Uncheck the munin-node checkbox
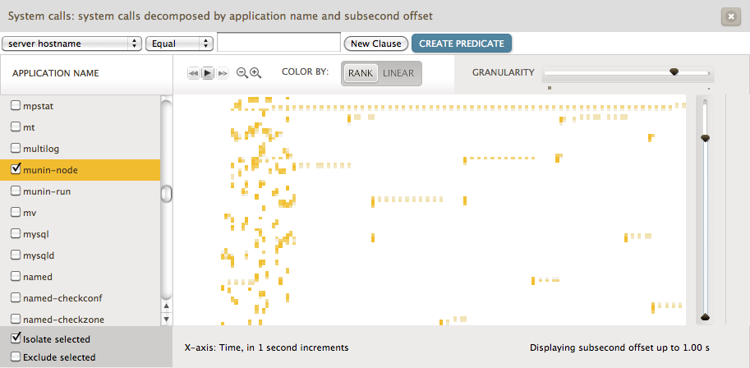Viewport: 750px width, 368px height. coord(16,169)
